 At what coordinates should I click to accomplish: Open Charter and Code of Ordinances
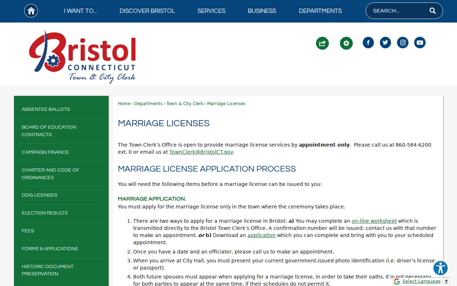(x=61, y=174)
